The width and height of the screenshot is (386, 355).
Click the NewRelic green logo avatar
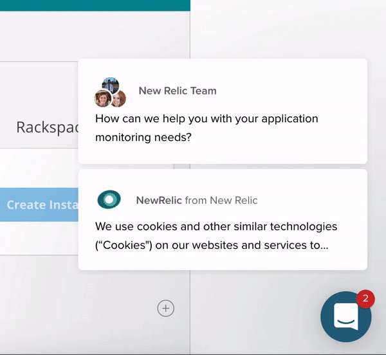click(109, 199)
